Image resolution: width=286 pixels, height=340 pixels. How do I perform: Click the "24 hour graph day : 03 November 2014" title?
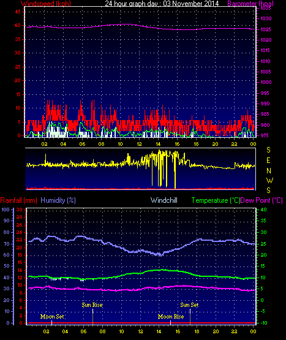pyautogui.click(x=162, y=4)
